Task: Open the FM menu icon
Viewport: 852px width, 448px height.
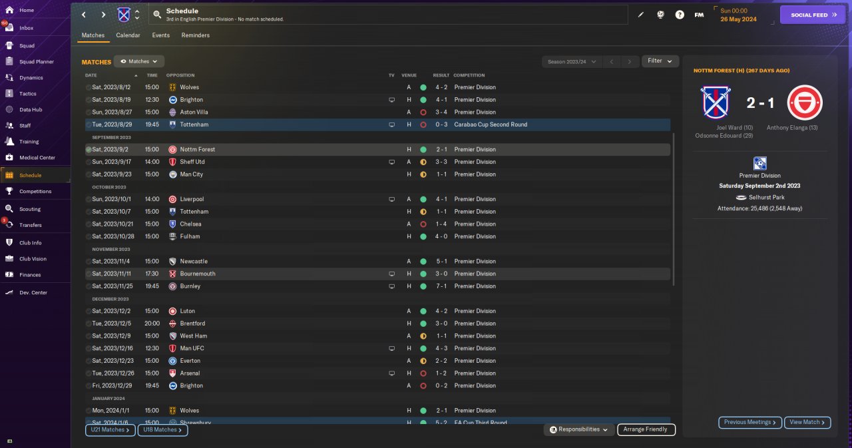Action: click(699, 15)
